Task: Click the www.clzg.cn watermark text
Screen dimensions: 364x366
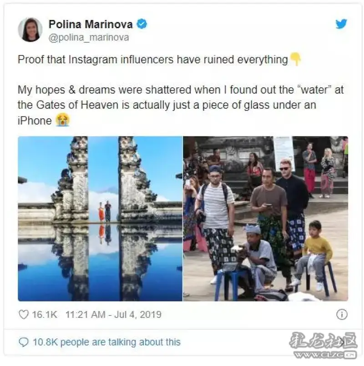Action: (x=325, y=355)
